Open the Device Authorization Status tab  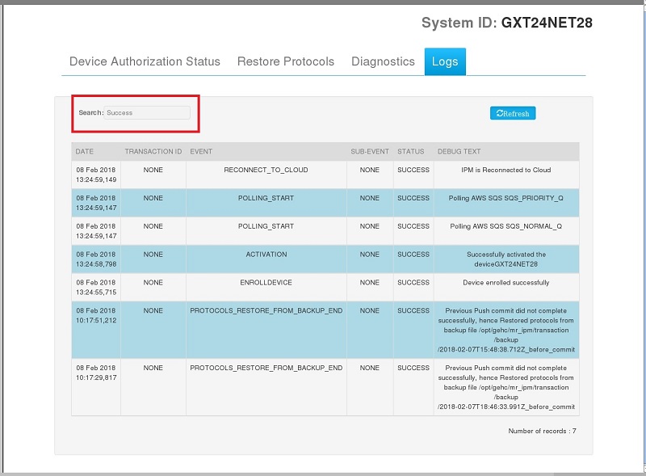pos(145,61)
